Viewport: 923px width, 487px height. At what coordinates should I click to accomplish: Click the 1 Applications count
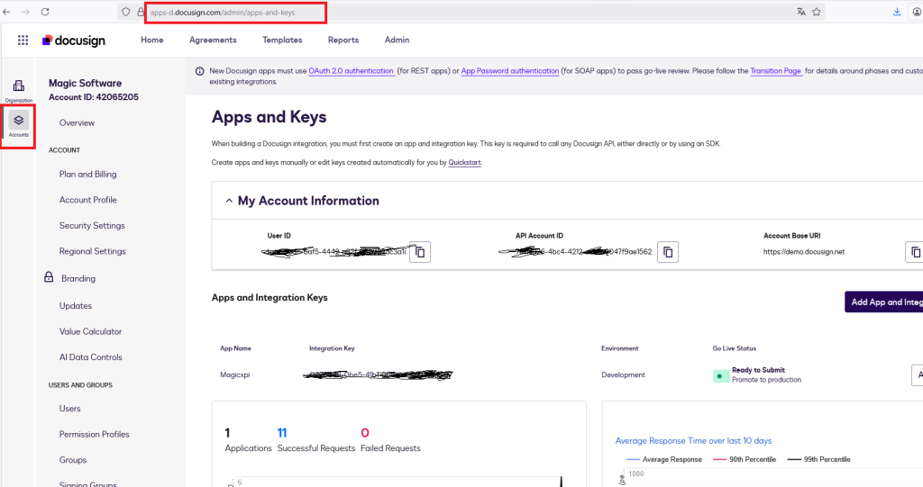(x=227, y=433)
